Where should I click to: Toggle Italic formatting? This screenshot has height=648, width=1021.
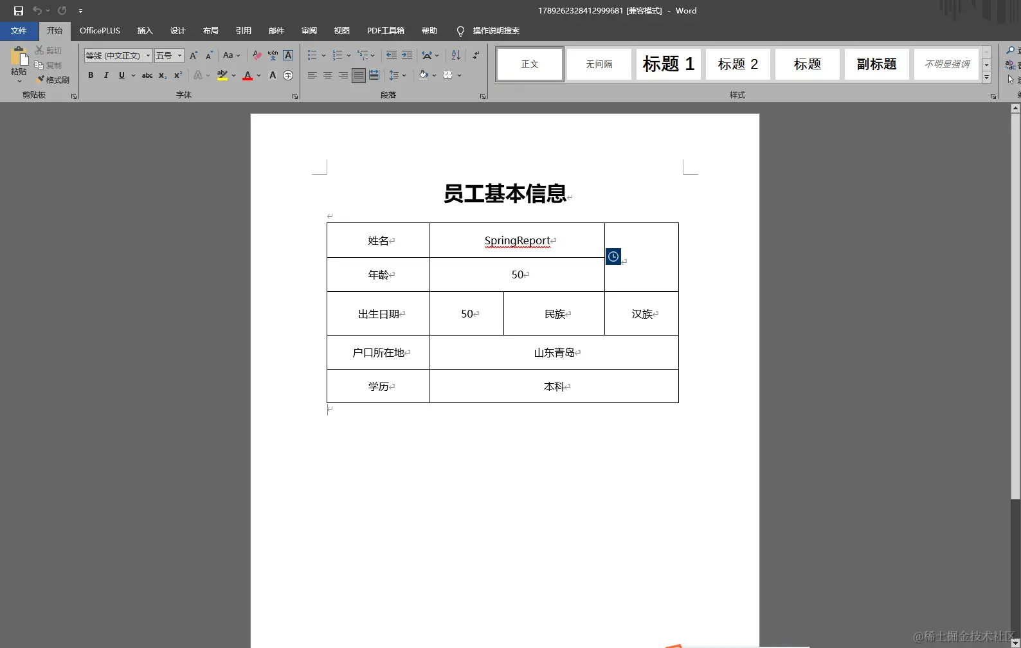coord(106,75)
